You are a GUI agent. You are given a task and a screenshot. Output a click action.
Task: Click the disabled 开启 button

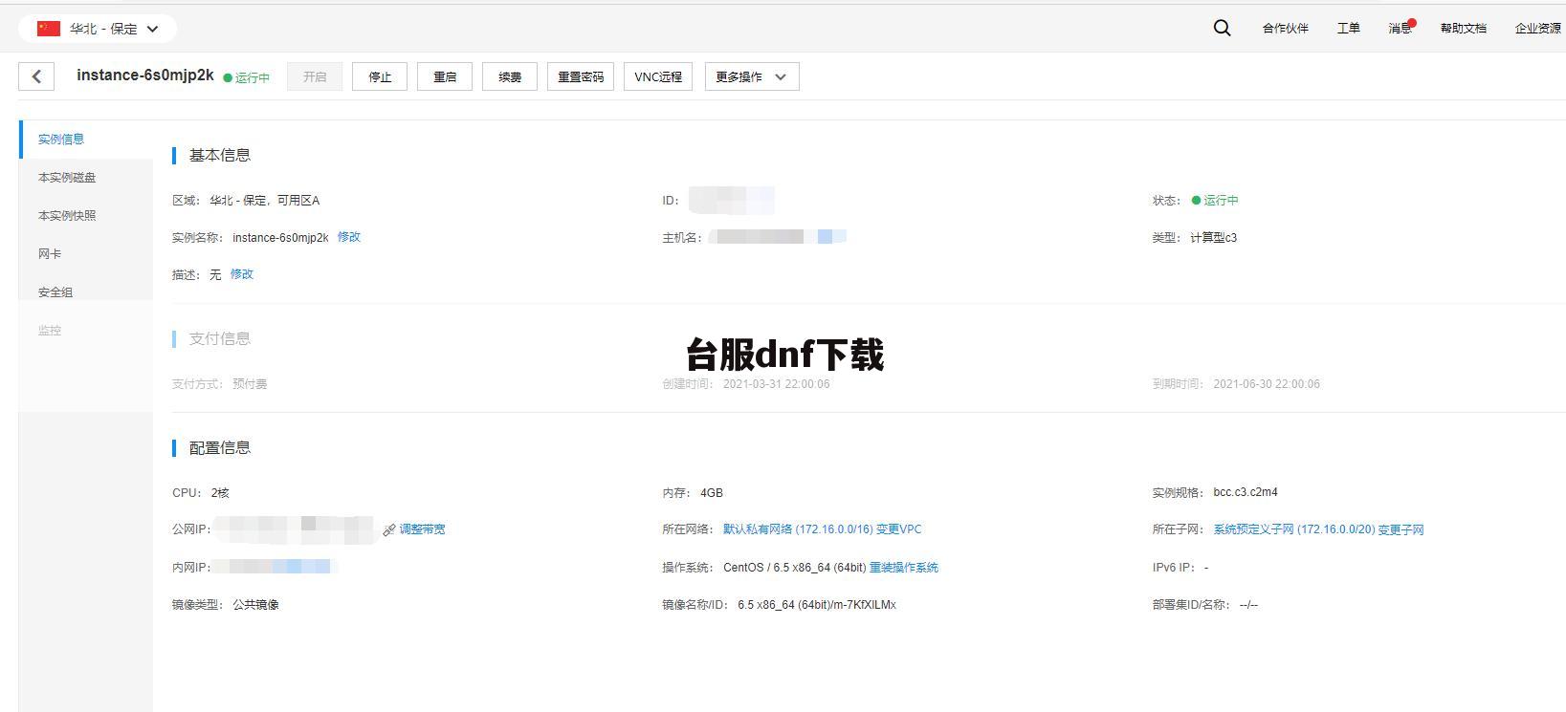coord(315,76)
